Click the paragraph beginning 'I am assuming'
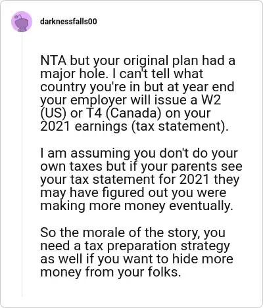The width and height of the screenshot is (263, 308). click(141, 179)
